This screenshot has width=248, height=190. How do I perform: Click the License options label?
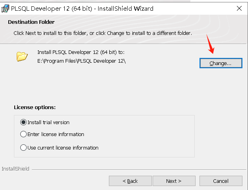tap(35, 107)
